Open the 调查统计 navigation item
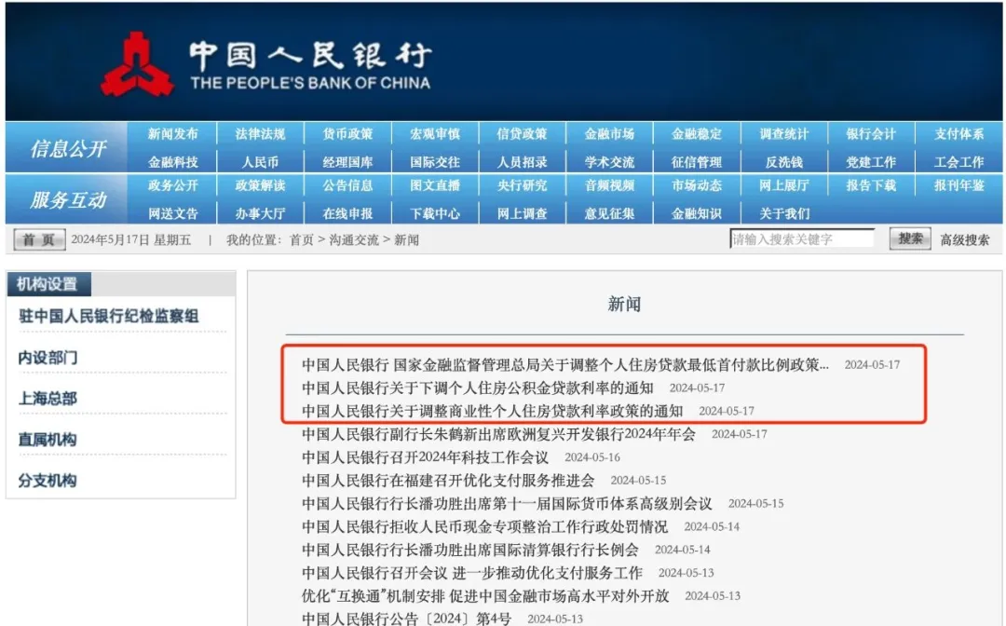 784,134
